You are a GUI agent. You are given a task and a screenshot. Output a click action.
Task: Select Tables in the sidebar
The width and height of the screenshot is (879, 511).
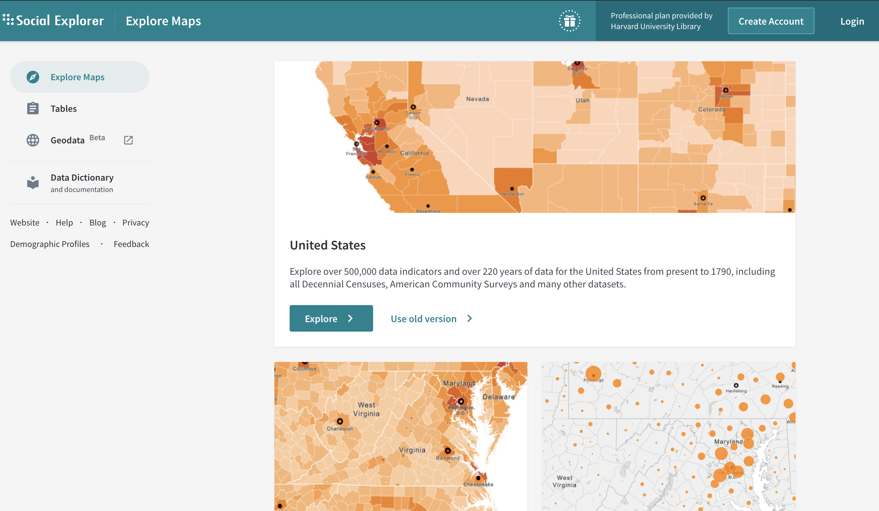(x=64, y=109)
